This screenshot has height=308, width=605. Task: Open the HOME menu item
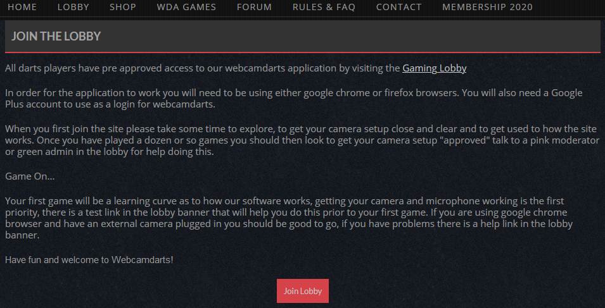[22, 8]
